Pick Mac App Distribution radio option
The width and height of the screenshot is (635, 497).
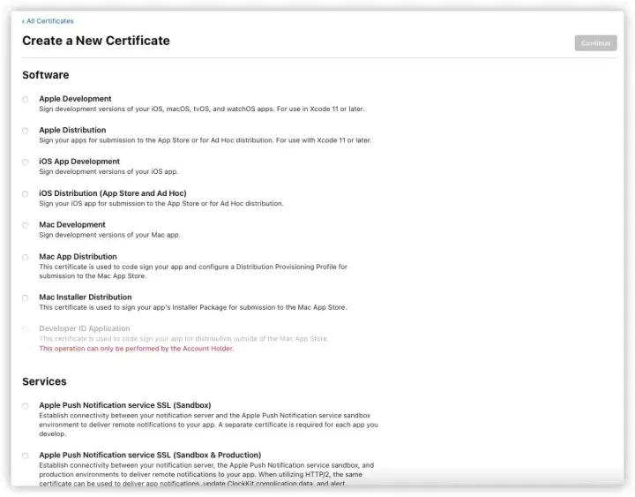click(25, 257)
